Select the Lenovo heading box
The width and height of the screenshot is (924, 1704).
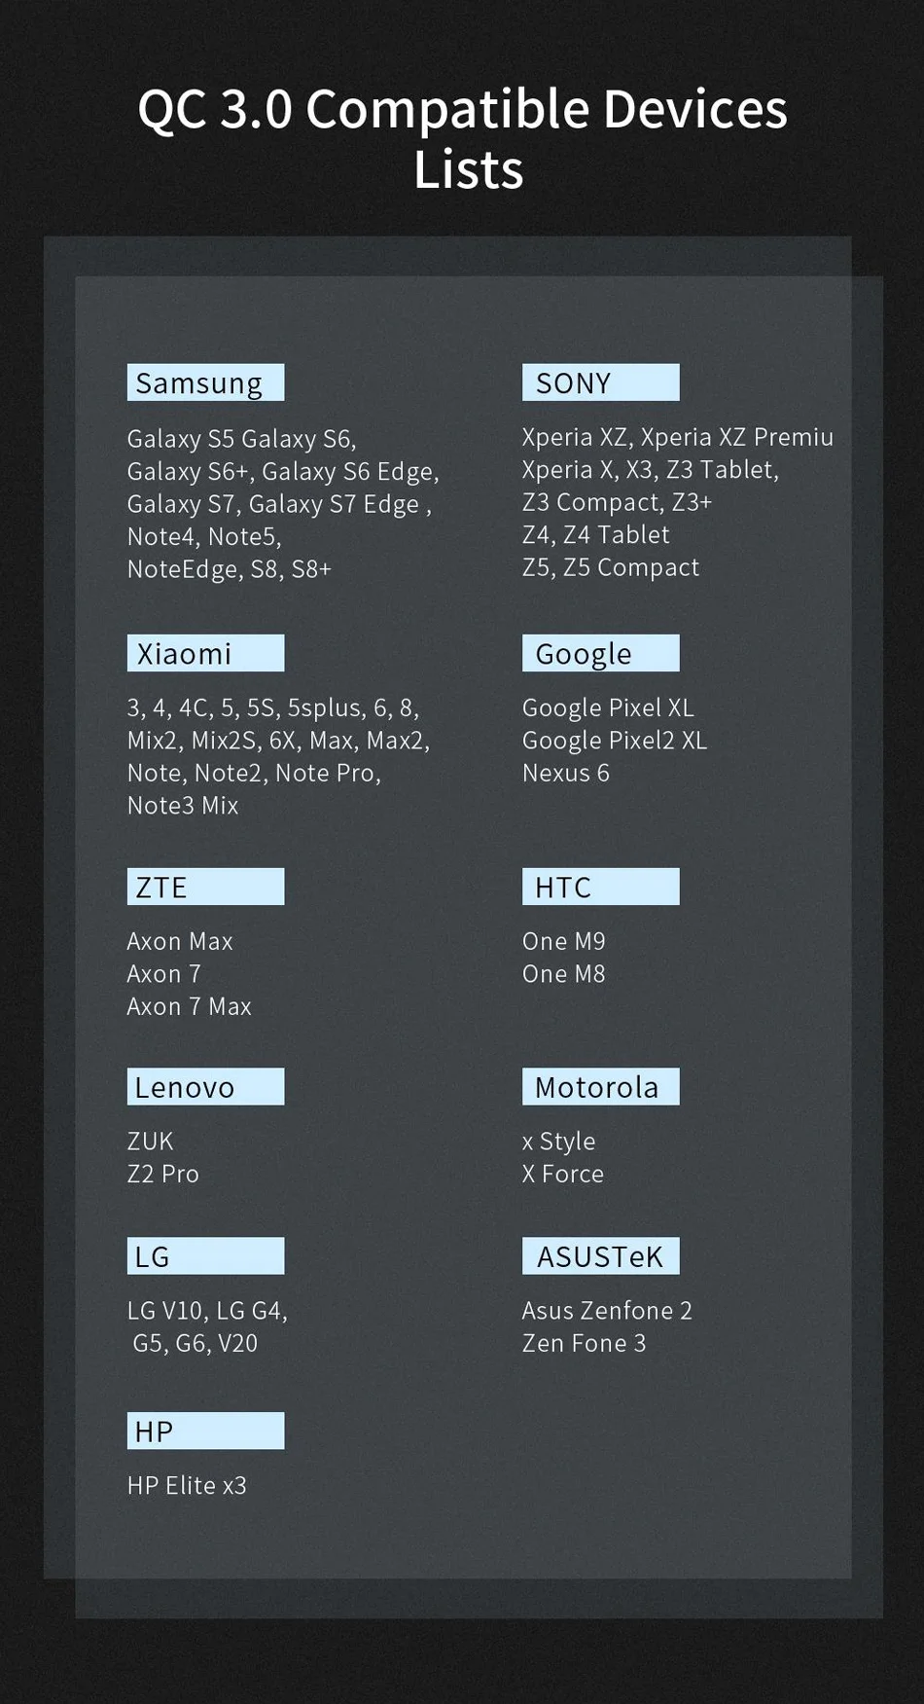click(205, 1087)
